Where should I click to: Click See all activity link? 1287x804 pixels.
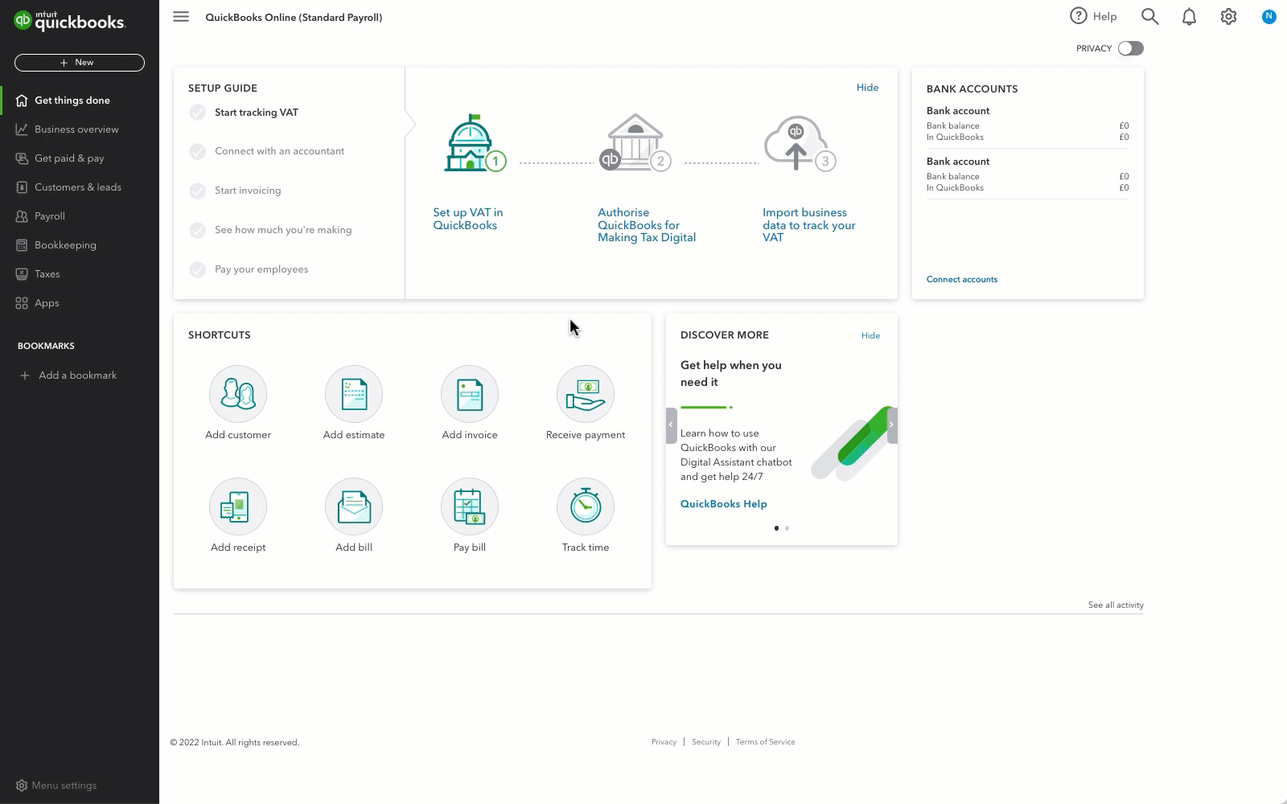1116,605
